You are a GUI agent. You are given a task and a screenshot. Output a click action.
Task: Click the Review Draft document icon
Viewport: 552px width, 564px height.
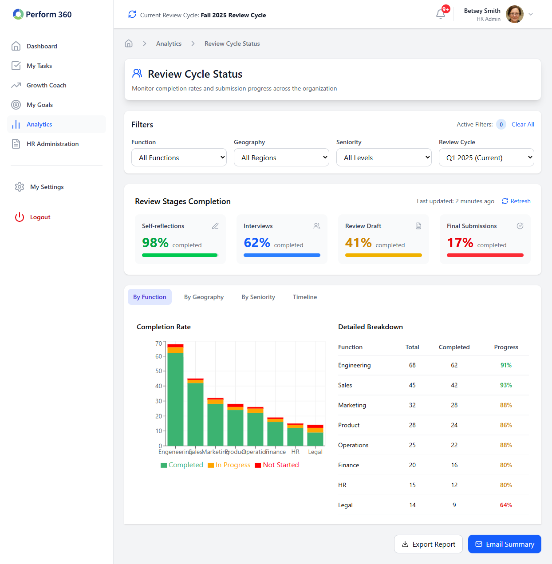click(418, 226)
